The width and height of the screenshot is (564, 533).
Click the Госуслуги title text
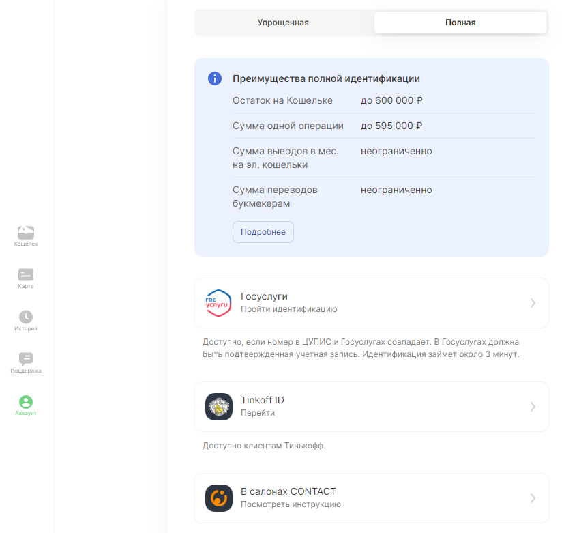point(264,296)
